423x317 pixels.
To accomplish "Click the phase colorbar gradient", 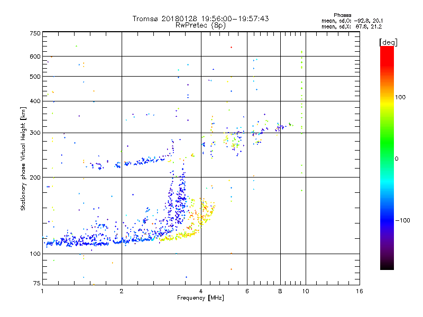I will 387,157.
